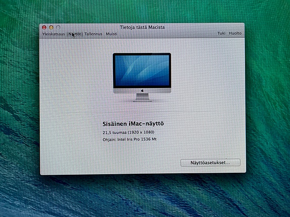Go to the Muisti tab
Viewport: 290px width, 217px height.
111,34
